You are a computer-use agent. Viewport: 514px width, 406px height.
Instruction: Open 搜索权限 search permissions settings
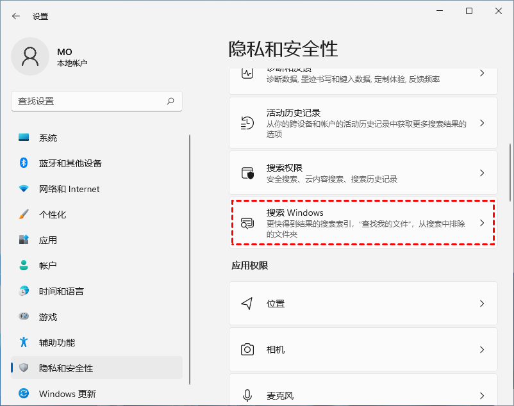point(363,172)
